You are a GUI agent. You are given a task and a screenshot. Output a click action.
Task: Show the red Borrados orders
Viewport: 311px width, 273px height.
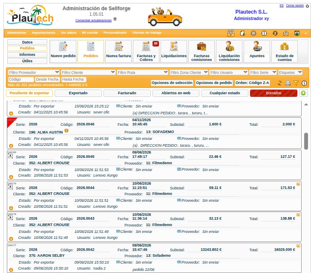click(x=274, y=93)
